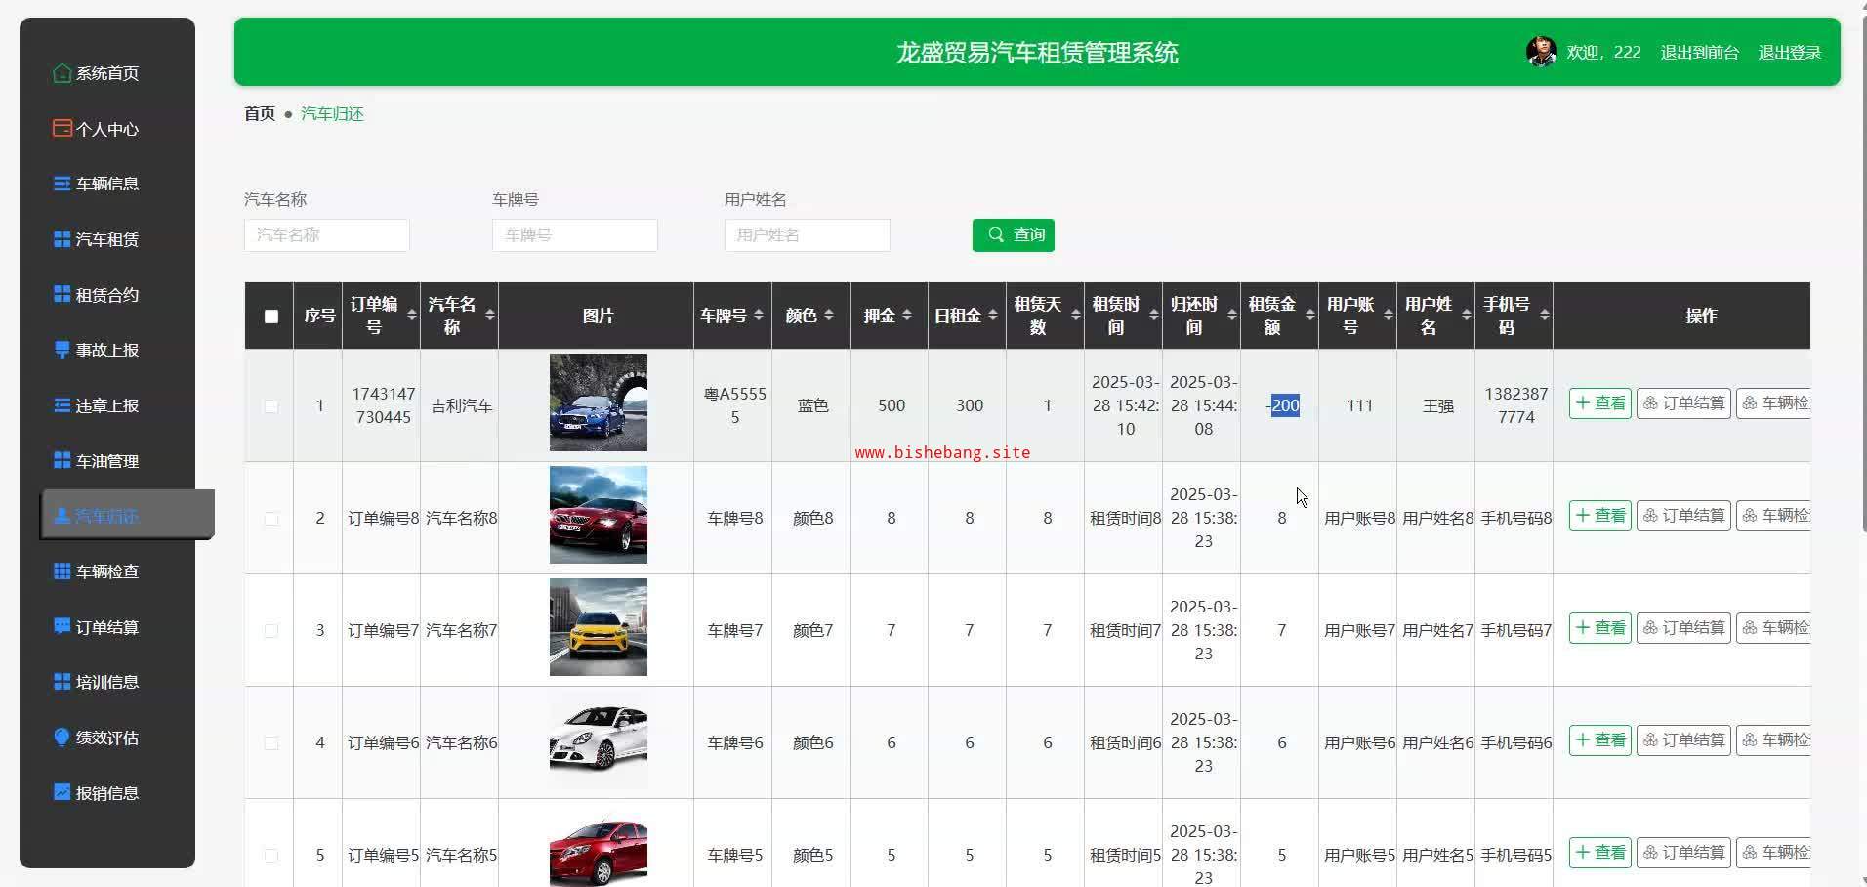Toggle the select-all checkbox in table header
The width and height of the screenshot is (1867, 887).
271,317
